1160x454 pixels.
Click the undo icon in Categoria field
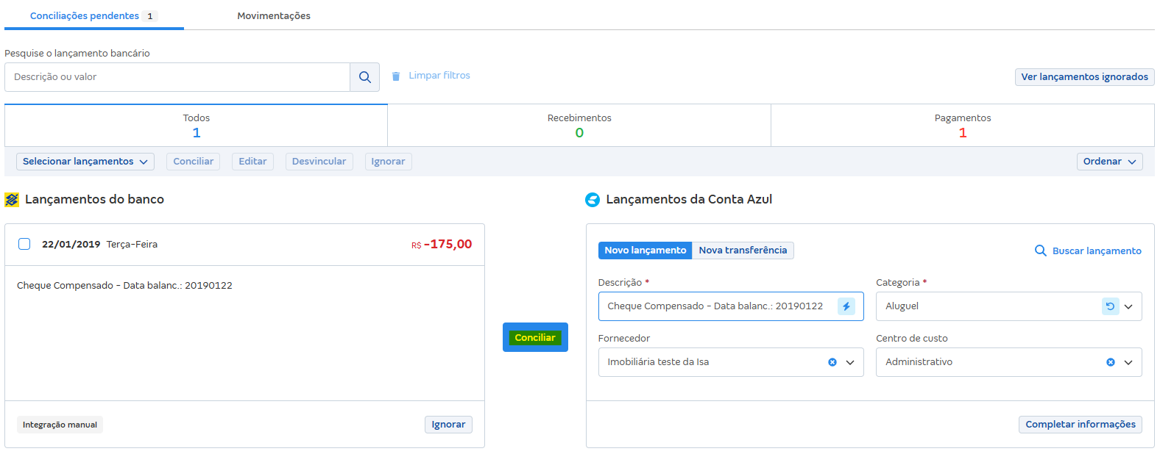point(1110,306)
